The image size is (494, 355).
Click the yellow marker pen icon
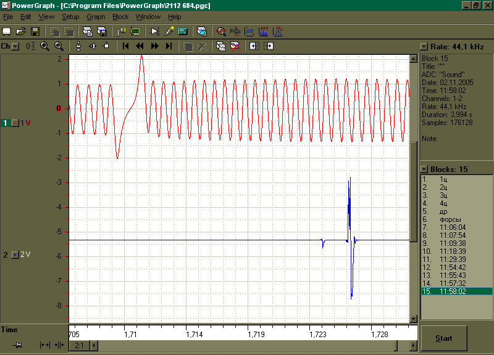tap(169, 31)
